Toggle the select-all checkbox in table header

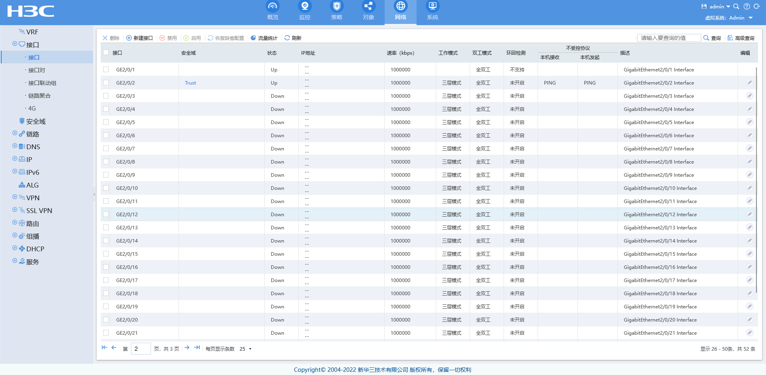pyautogui.click(x=106, y=52)
